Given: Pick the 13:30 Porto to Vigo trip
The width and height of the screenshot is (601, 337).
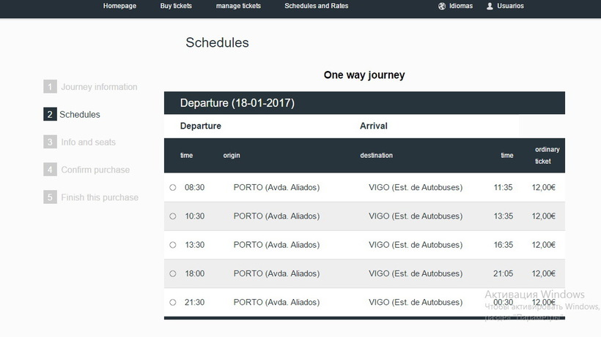Looking at the screenshot, I should [x=173, y=245].
